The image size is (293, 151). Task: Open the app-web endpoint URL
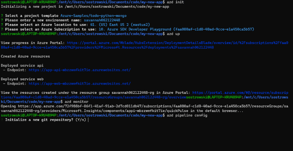pyautogui.click(x=80, y=83)
